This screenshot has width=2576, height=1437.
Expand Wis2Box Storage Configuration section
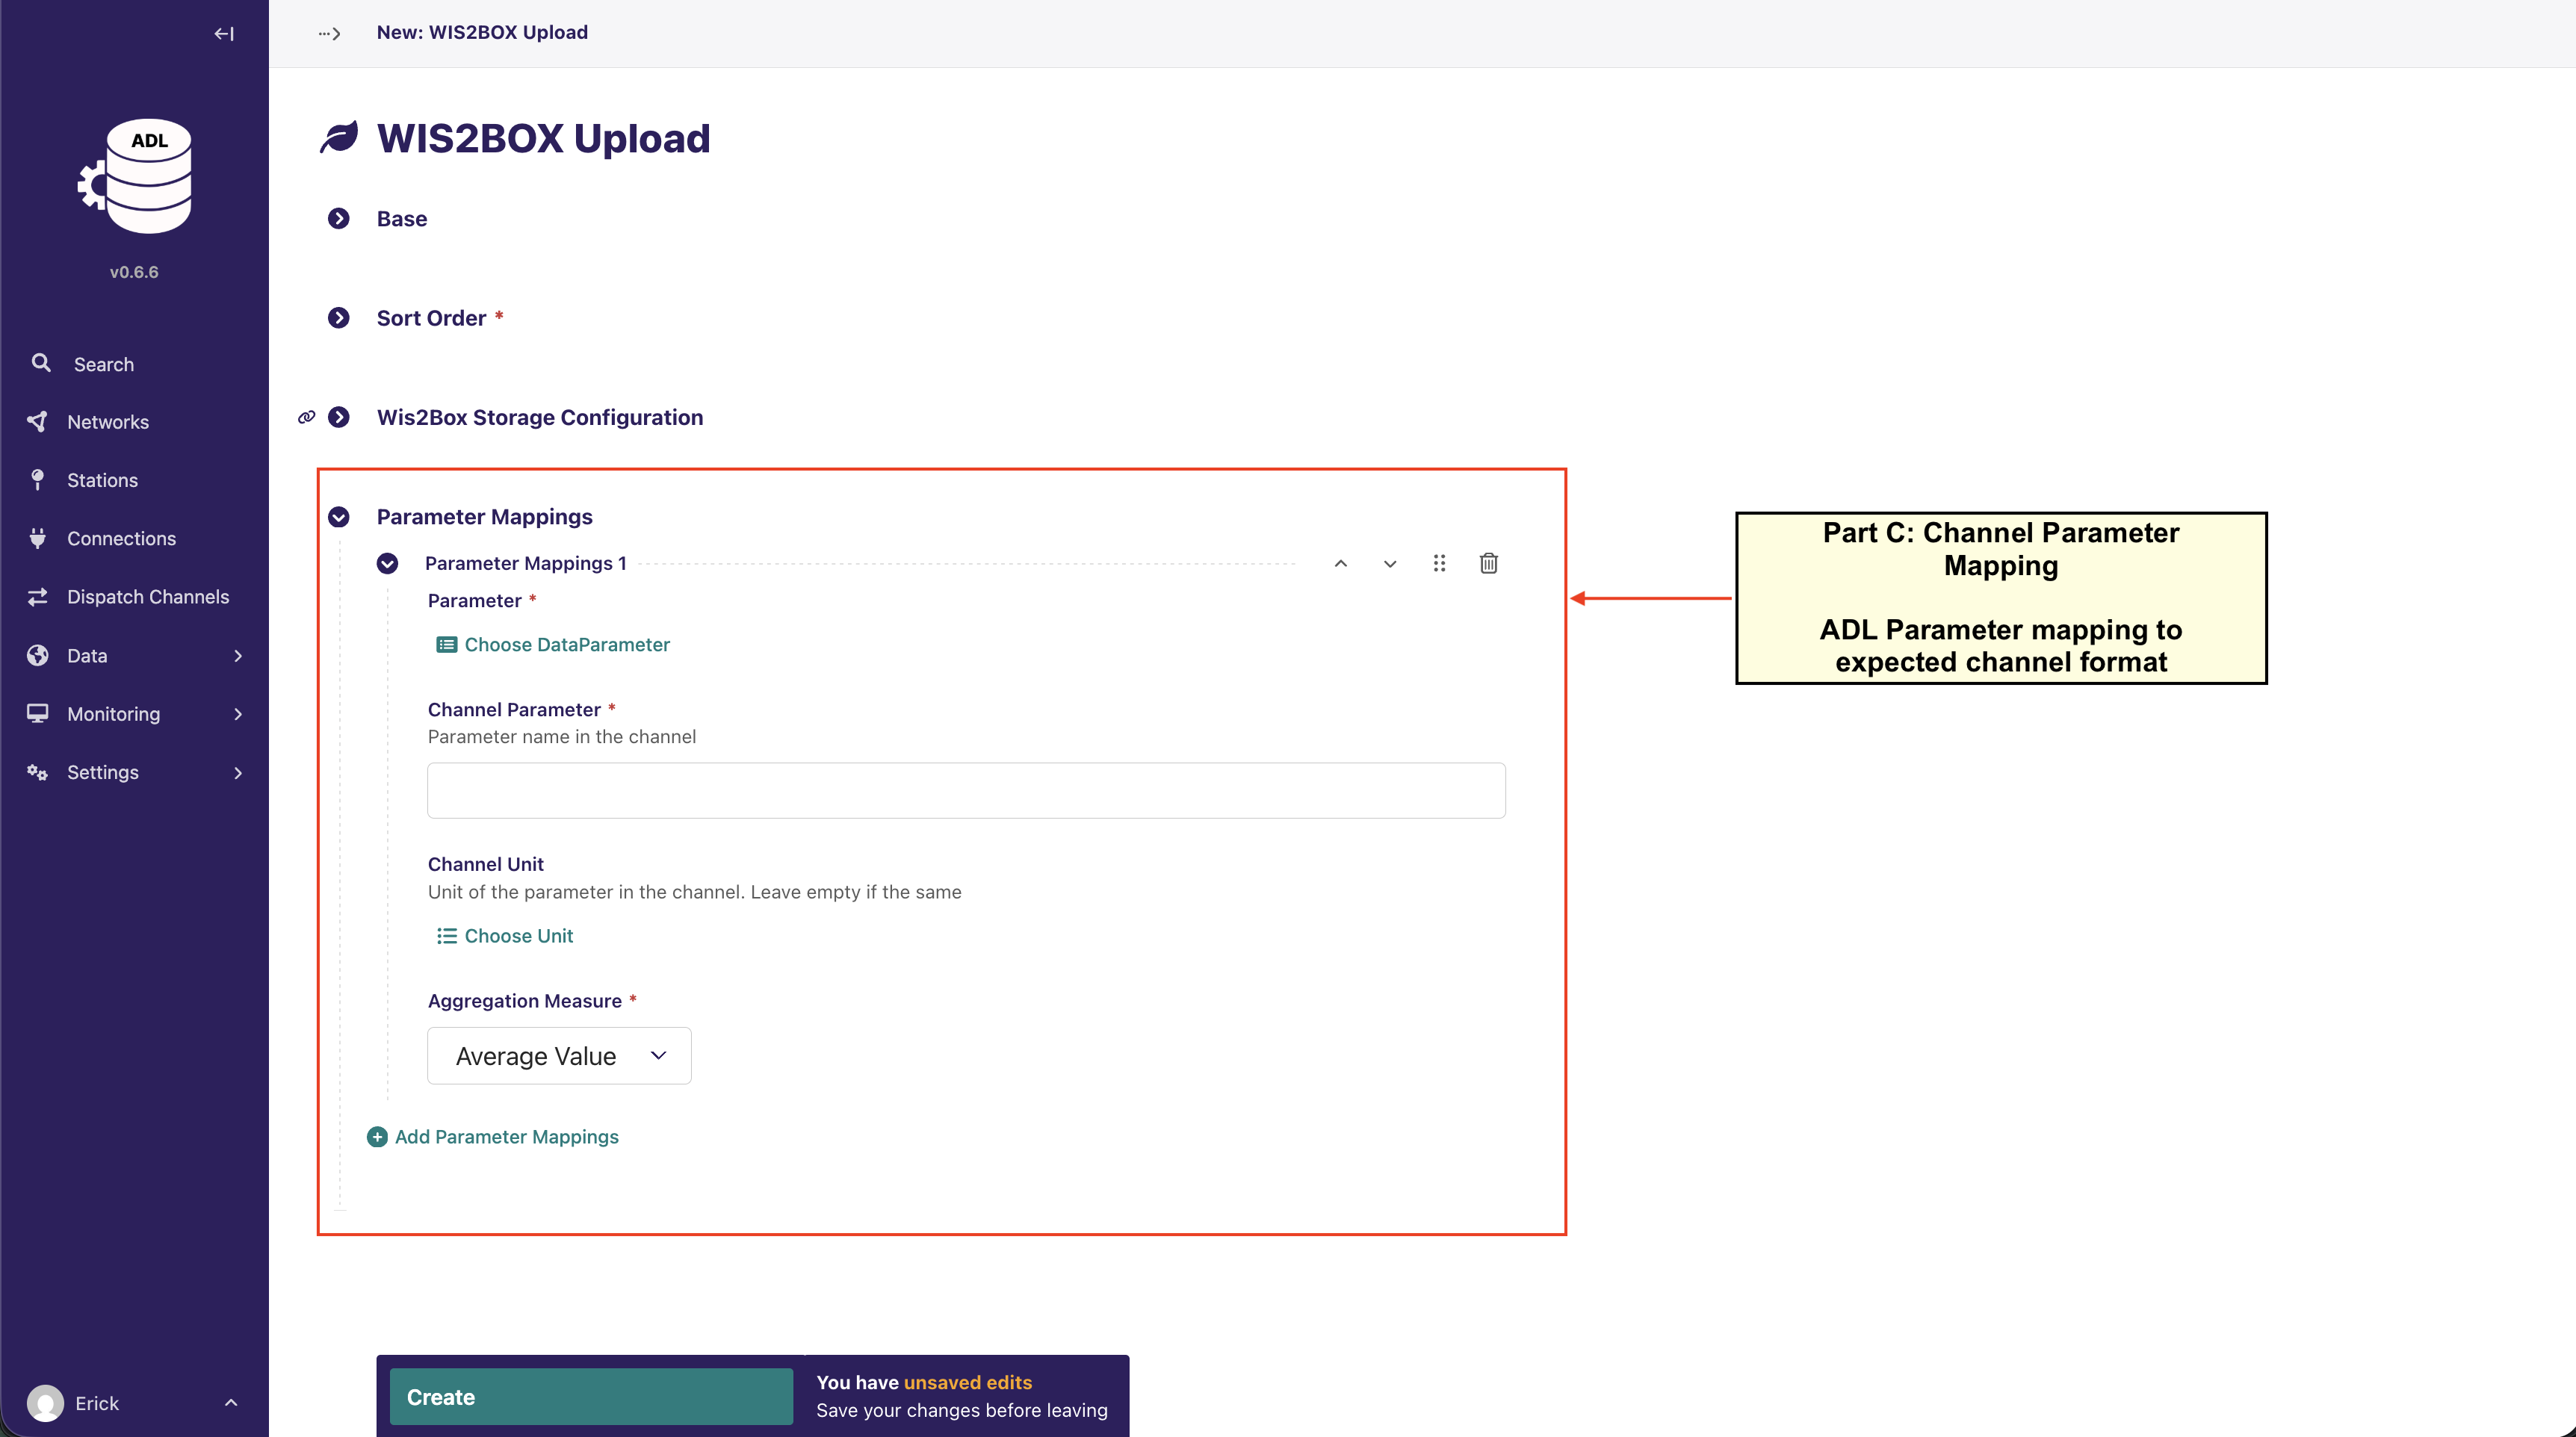(339, 417)
